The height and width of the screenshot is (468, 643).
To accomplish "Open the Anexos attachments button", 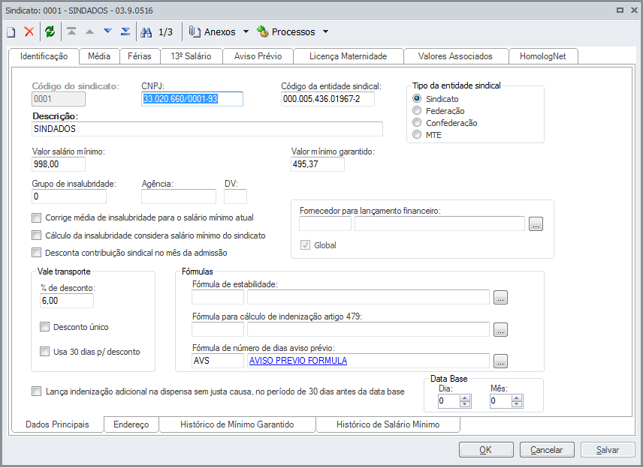I will [x=213, y=32].
